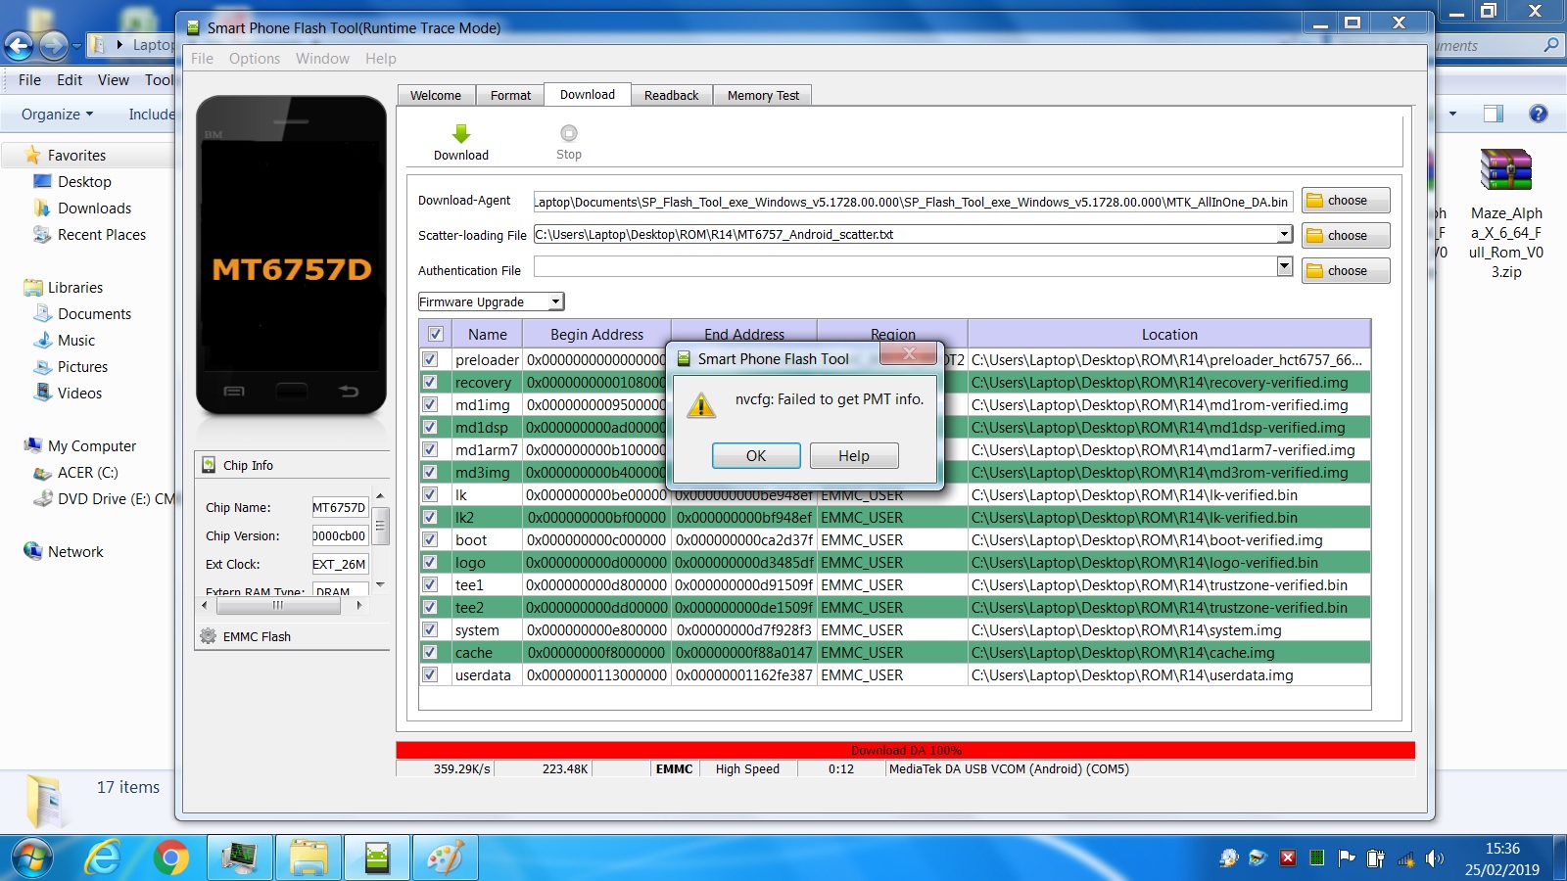Click OK in the error dialog
Screen dimensions: 1567x881
(756, 456)
